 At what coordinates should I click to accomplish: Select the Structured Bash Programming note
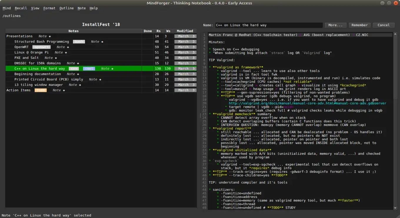coord(41,42)
